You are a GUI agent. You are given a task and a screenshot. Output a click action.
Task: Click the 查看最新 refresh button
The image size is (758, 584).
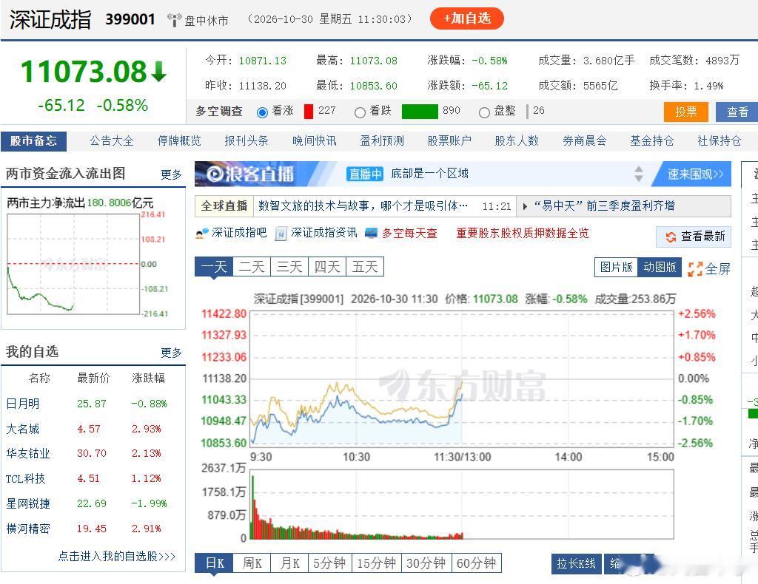pos(693,237)
